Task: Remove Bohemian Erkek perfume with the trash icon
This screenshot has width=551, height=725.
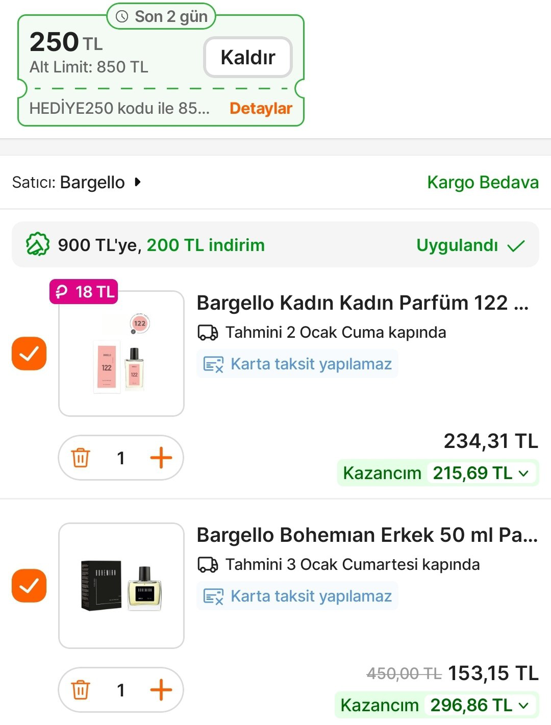Action: point(81,690)
